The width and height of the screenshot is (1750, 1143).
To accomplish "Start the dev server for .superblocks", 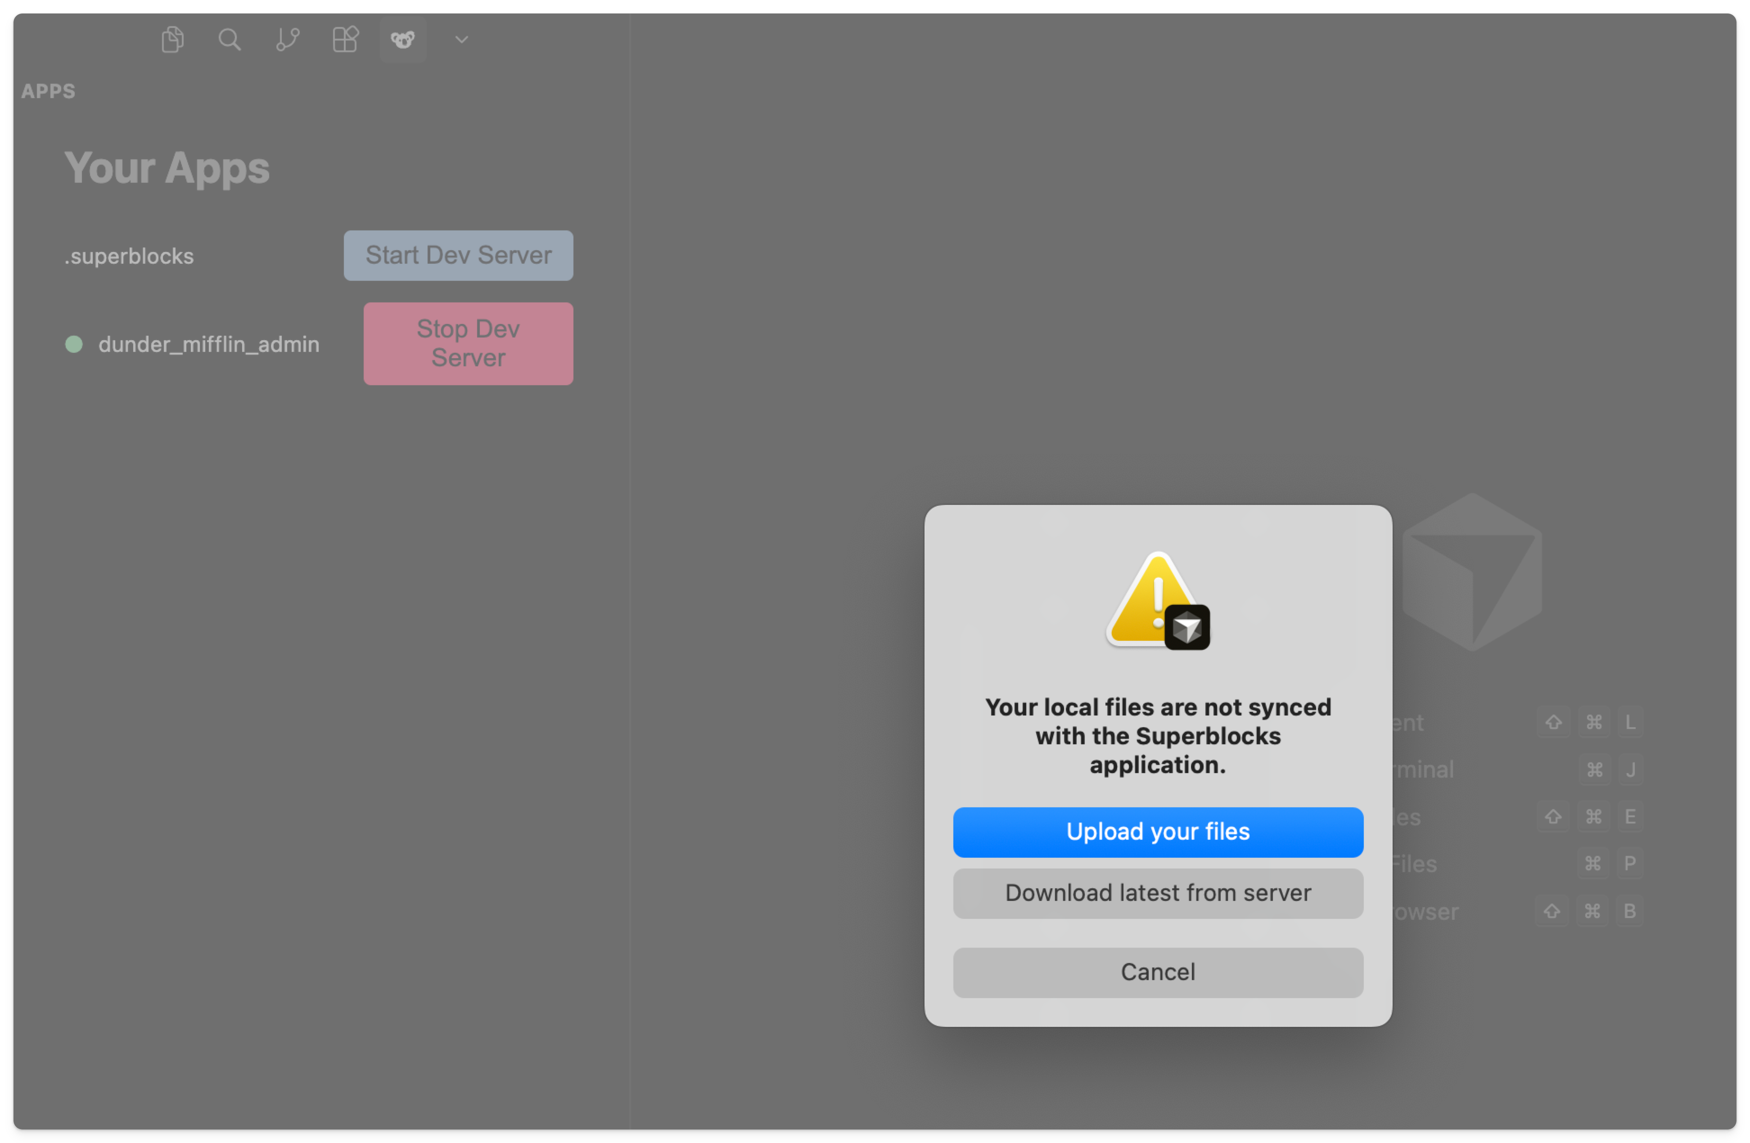I will point(457,255).
